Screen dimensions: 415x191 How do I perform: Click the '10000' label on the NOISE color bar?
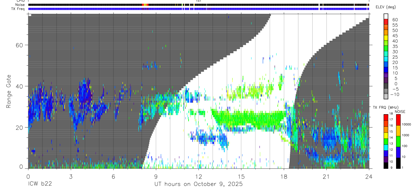click(406, 124)
